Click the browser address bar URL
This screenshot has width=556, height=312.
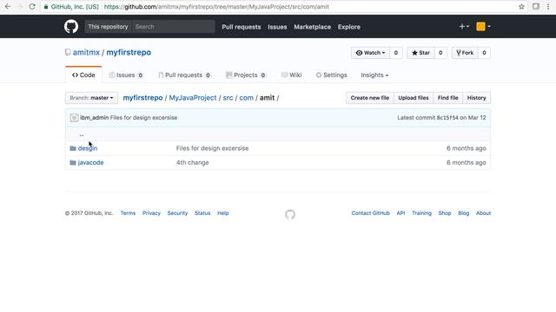point(216,7)
